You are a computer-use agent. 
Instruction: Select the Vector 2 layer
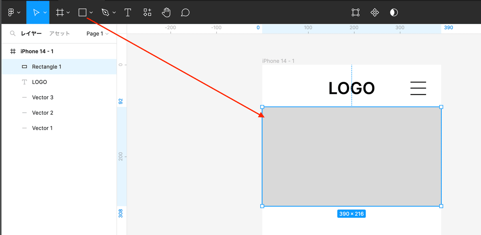coord(59,113)
